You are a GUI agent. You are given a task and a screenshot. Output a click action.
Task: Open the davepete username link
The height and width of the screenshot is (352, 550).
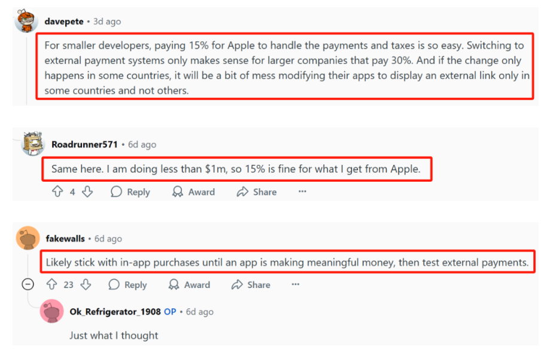tap(63, 22)
